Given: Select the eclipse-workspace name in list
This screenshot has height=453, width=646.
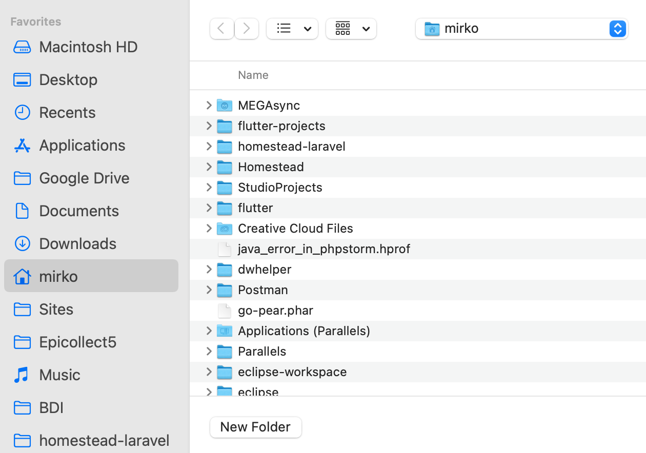Looking at the screenshot, I should [x=292, y=372].
